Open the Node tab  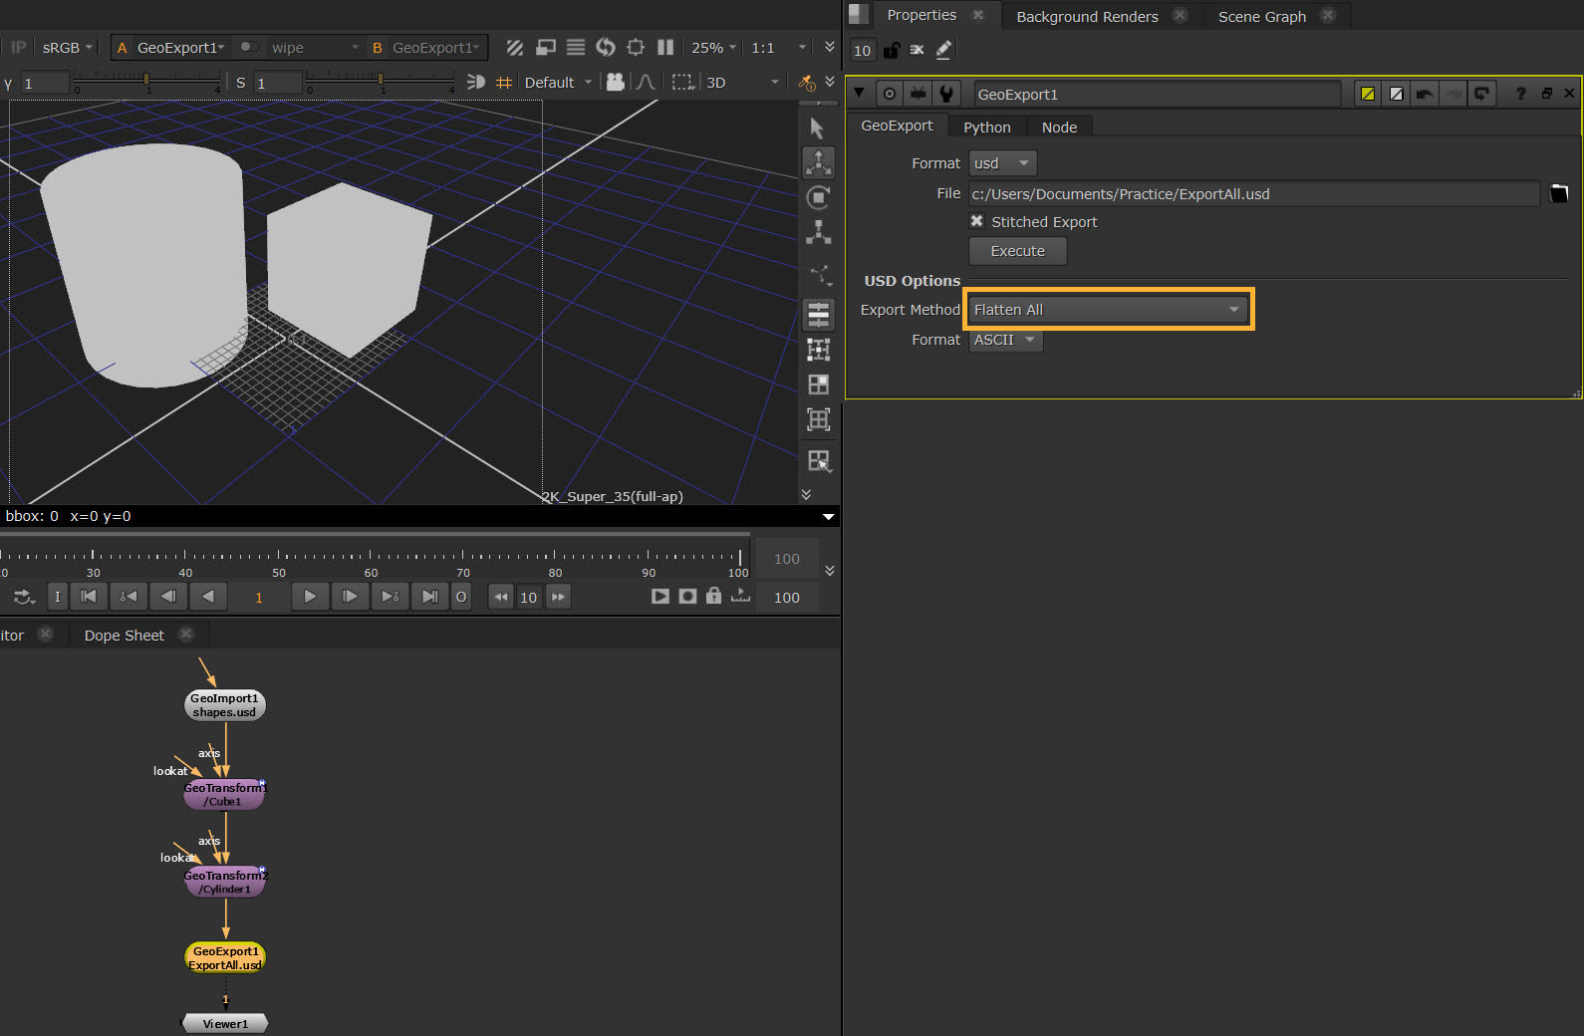pos(1059,127)
